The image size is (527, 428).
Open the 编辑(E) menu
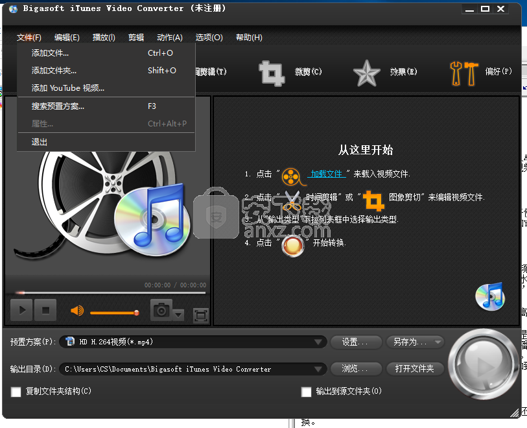pos(67,38)
